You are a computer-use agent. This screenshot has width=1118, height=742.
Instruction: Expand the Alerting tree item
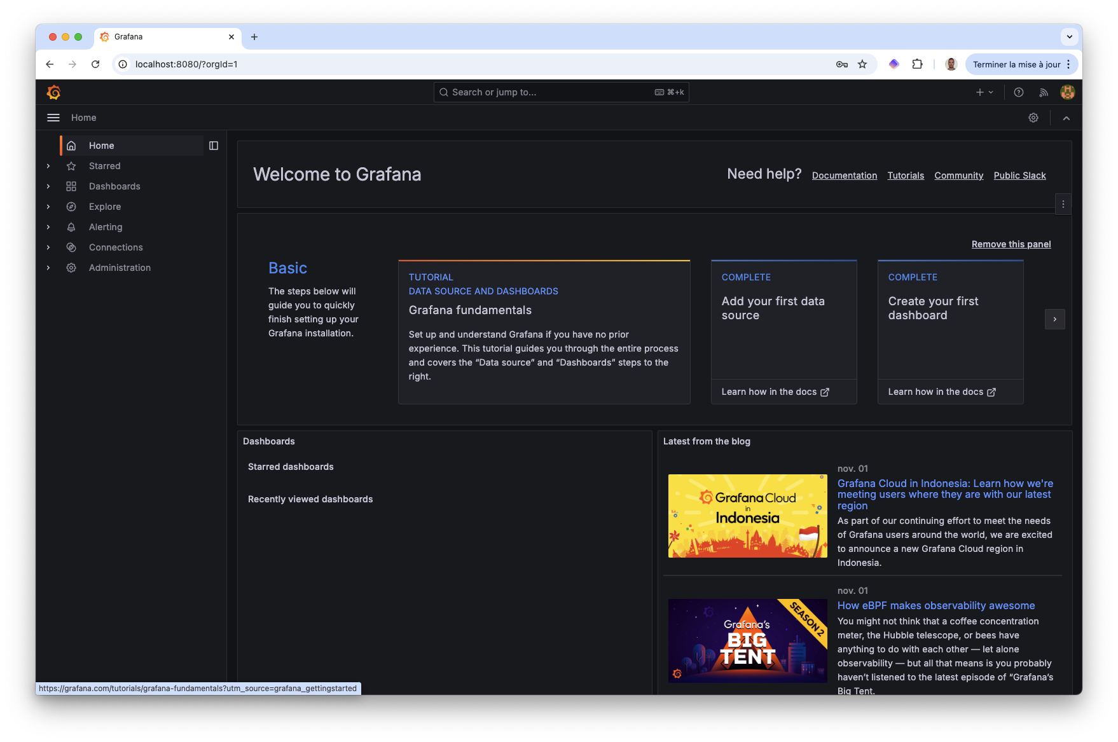tap(48, 227)
